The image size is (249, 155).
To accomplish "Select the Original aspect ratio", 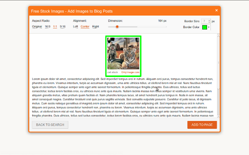I will (x=37, y=26).
